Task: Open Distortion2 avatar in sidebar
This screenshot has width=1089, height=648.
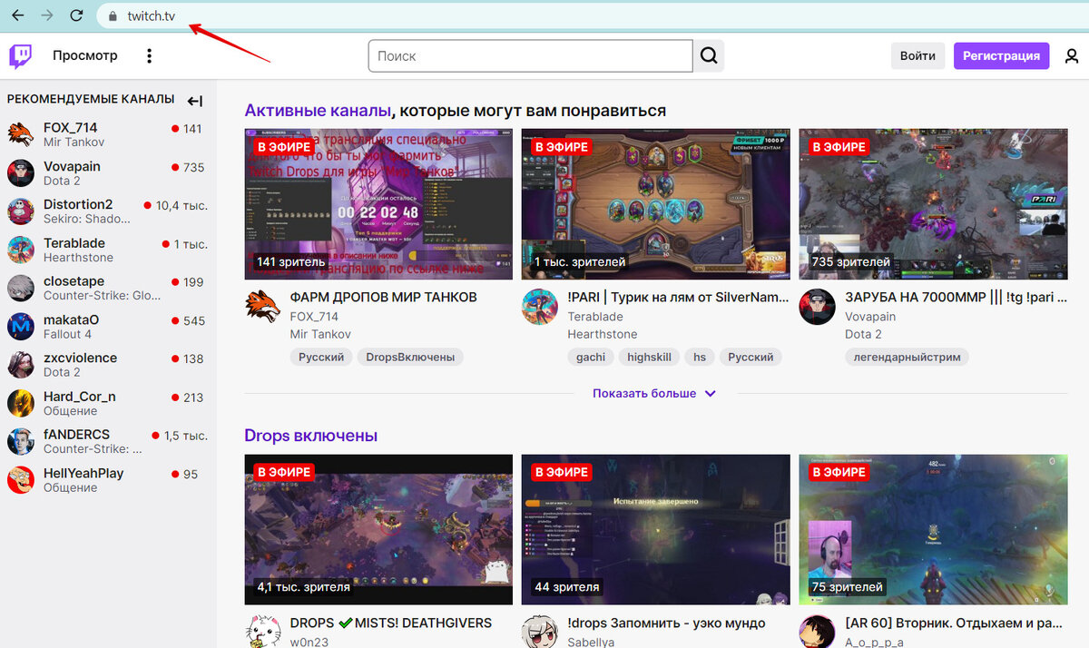Action: [x=20, y=211]
